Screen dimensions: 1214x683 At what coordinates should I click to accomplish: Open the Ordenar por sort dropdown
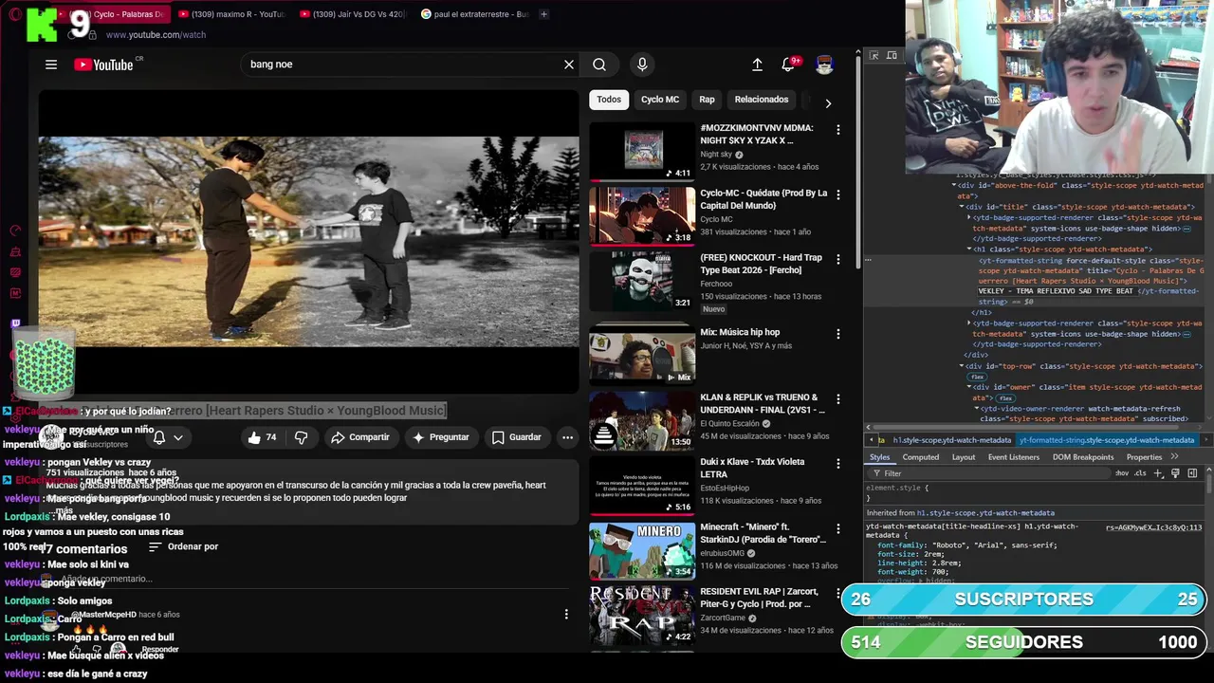184,547
